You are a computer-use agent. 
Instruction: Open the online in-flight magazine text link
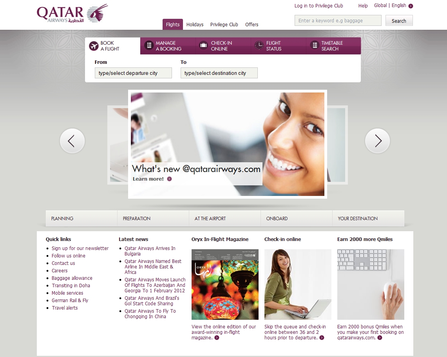pos(223,332)
